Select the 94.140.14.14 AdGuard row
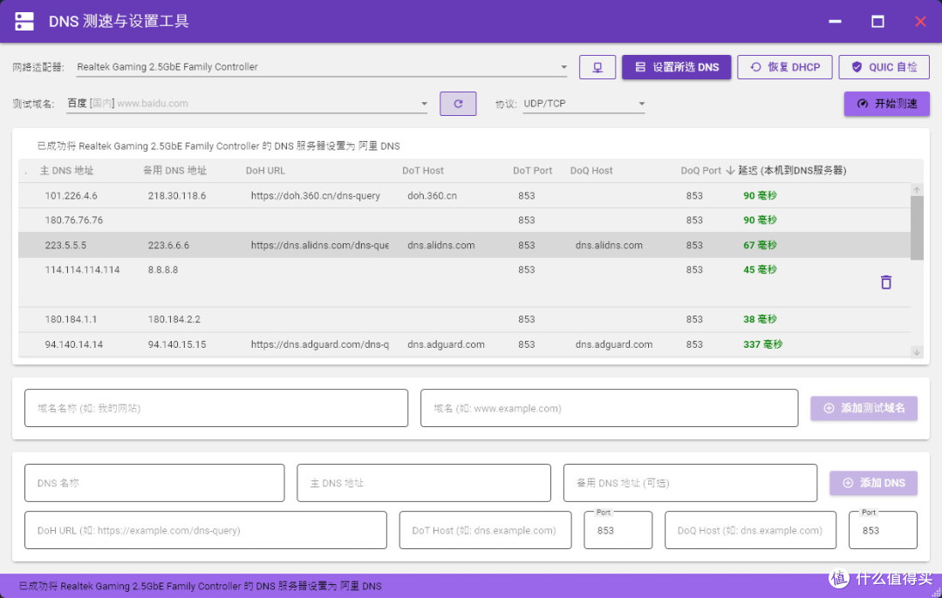Screen dimensions: 942x598 tap(464, 344)
